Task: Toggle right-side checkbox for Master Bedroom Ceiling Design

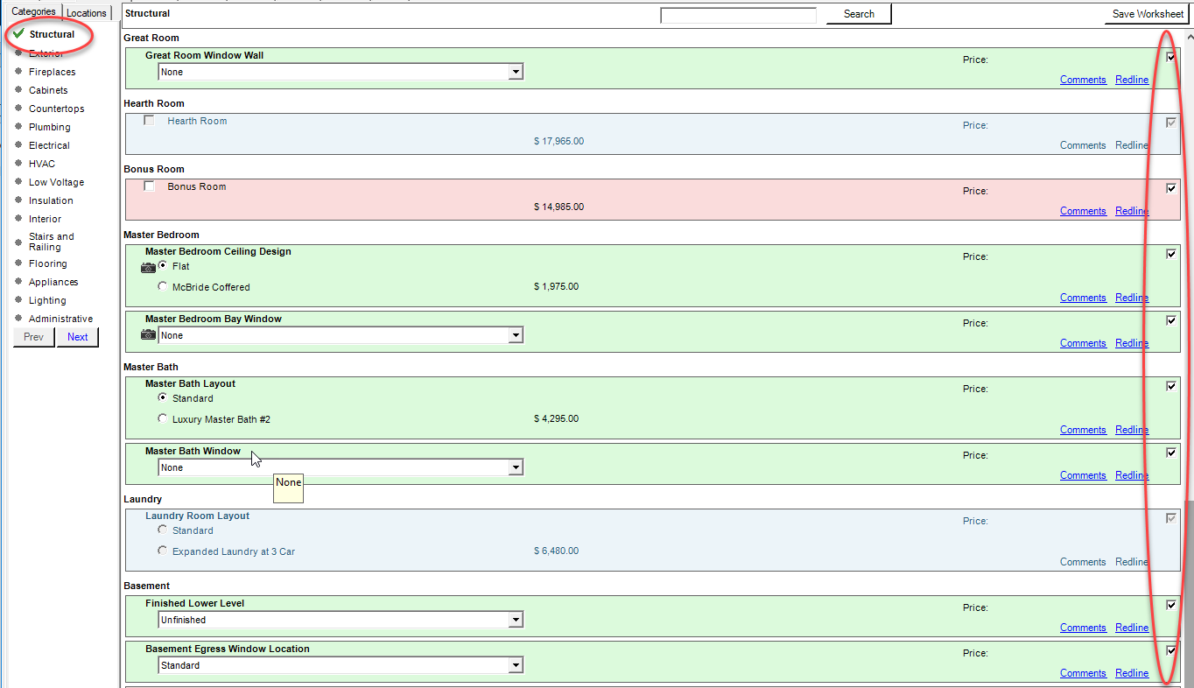Action: coord(1171,254)
